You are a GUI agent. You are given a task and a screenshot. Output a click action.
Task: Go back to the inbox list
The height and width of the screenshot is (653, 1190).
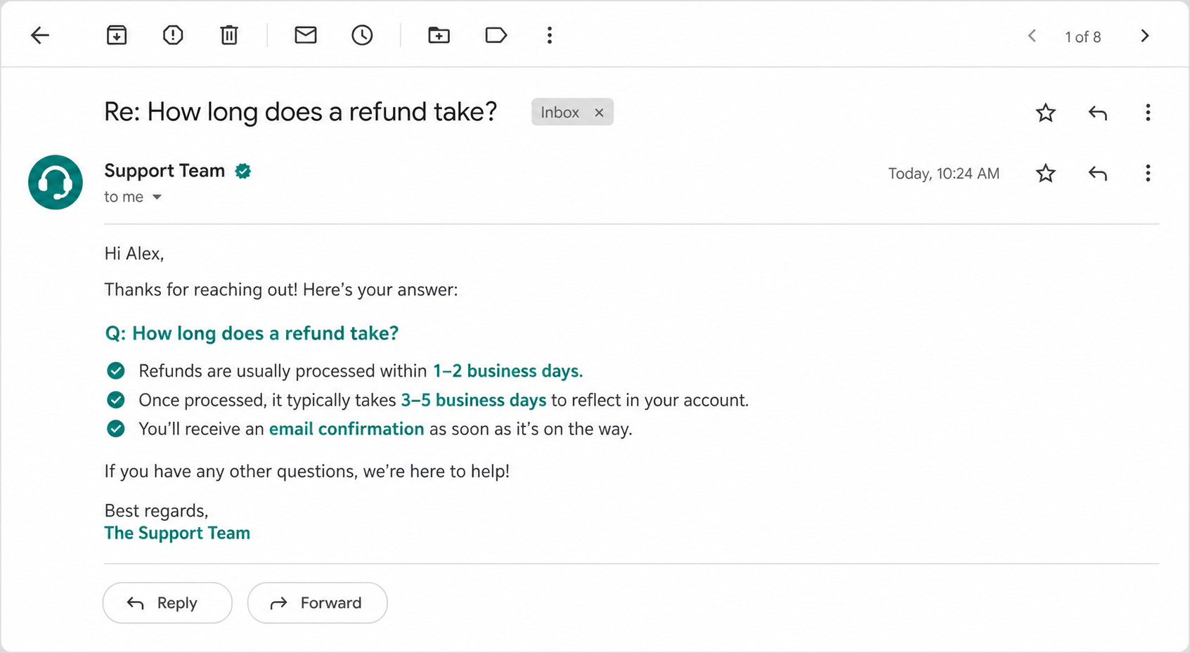click(40, 35)
